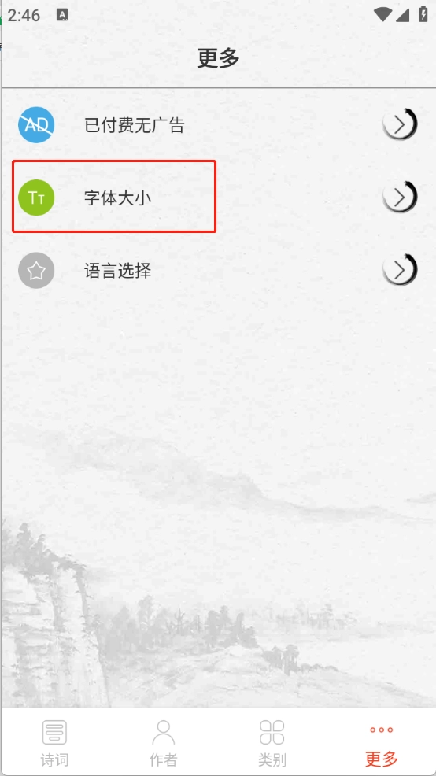Tap the Wi-Fi signal status icon

pyautogui.click(x=382, y=15)
